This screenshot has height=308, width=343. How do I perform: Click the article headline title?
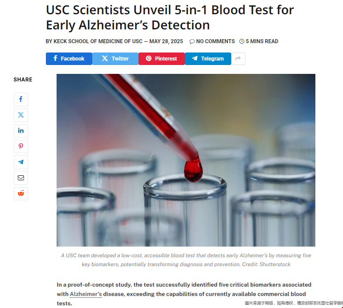[x=170, y=17]
